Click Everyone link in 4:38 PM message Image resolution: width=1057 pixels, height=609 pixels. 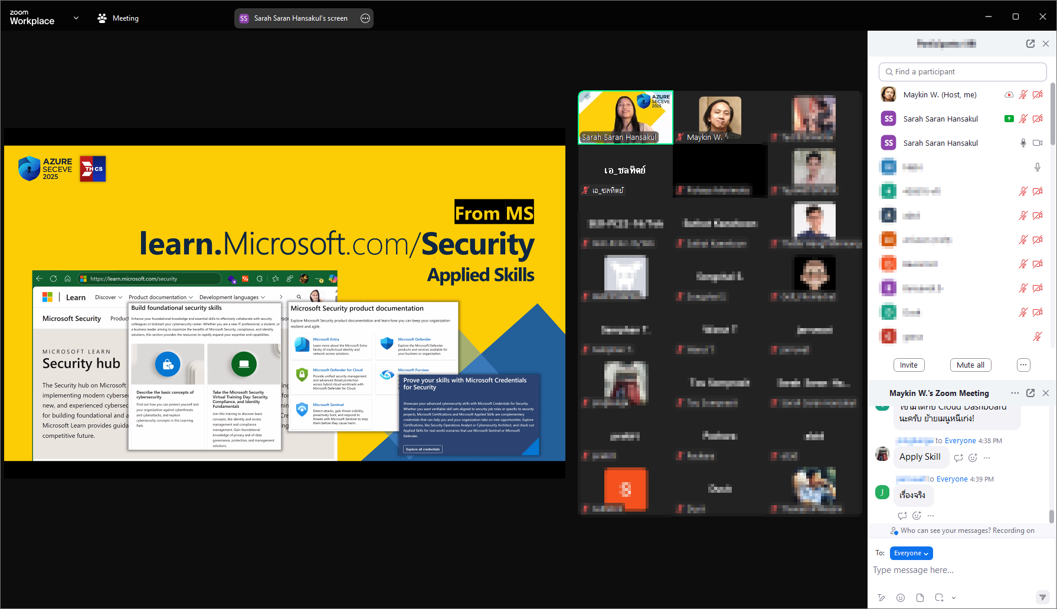pyautogui.click(x=960, y=441)
